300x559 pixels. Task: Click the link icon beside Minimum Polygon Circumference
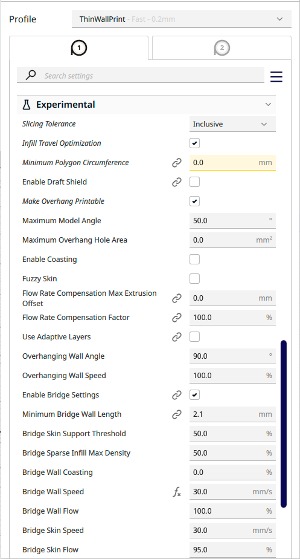[x=177, y=163]
